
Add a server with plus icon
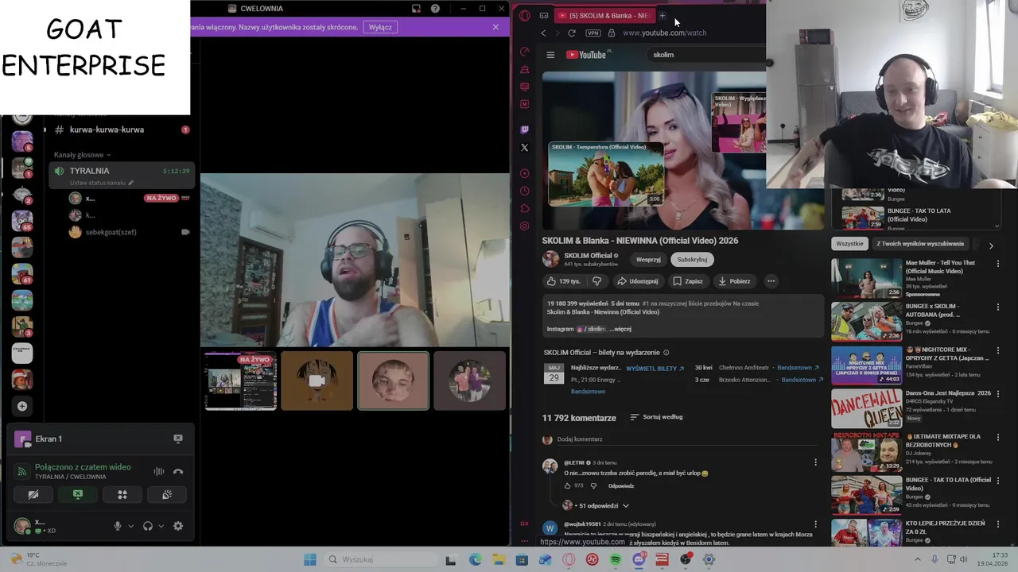(22, 406)
